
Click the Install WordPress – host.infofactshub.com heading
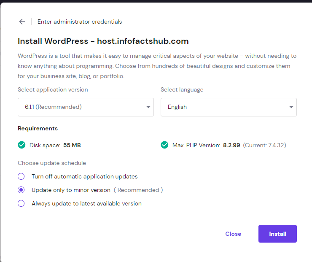(x=103, y=41)
